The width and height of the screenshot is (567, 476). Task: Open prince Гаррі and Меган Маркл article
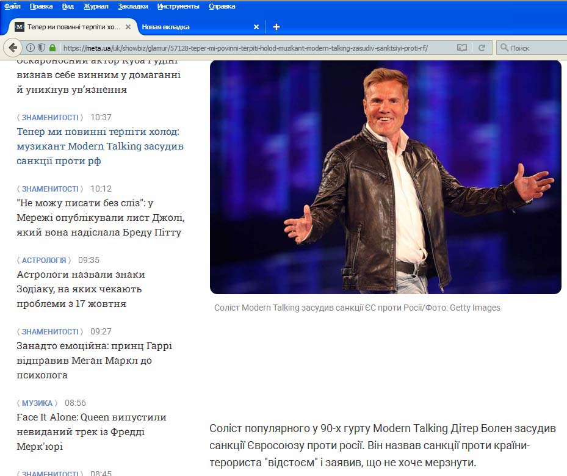point(94,360)
